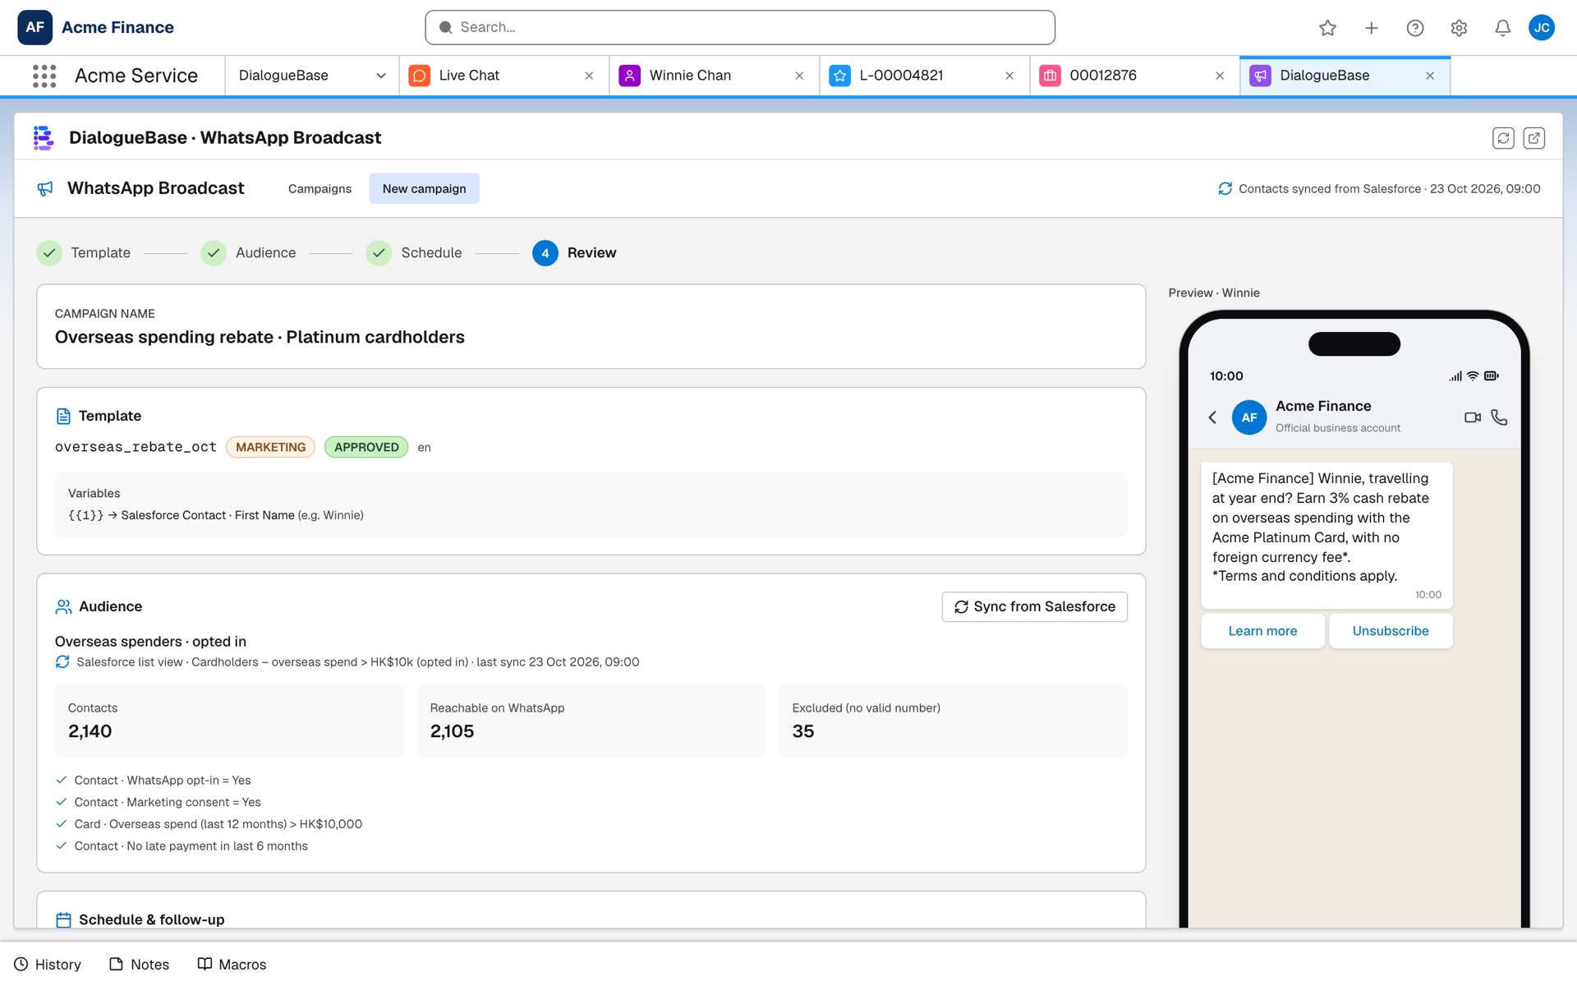Click the Audience people icon
1577x986 pixels.
[x=63, y=607]
